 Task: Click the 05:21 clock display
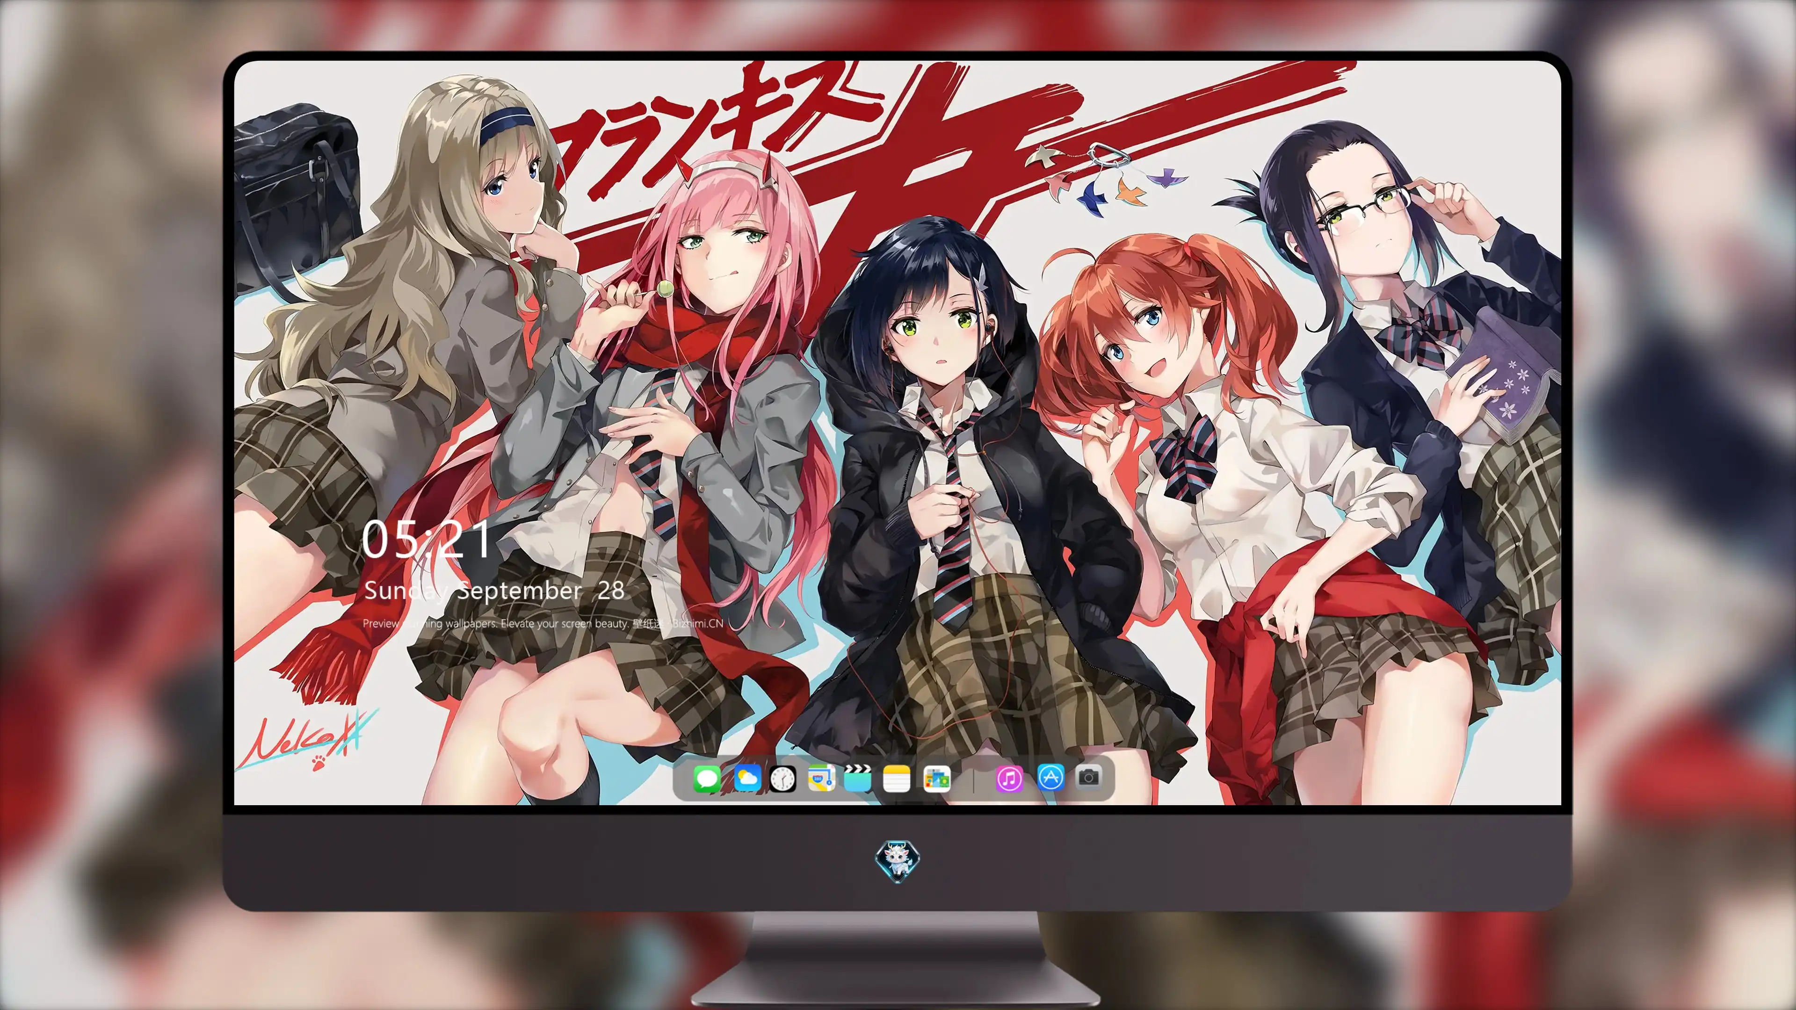(x=427, y=540)
